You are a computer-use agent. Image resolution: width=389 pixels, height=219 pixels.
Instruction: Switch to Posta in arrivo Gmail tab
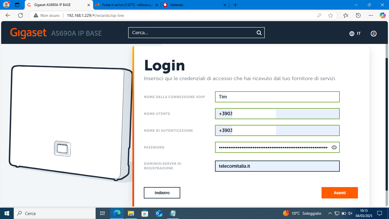coord(127,5)
